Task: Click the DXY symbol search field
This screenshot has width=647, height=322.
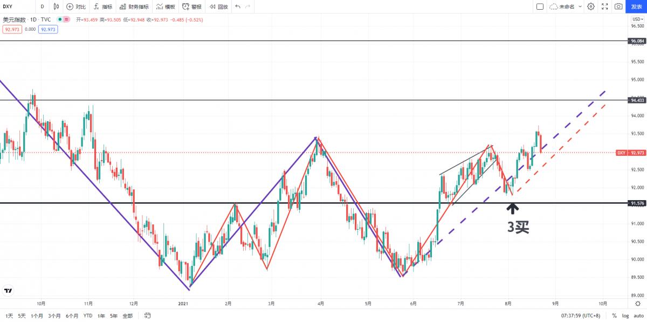Action: [16, 6]
